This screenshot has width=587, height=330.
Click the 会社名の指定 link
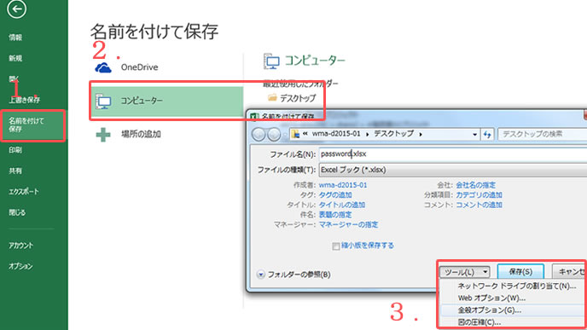475,185
